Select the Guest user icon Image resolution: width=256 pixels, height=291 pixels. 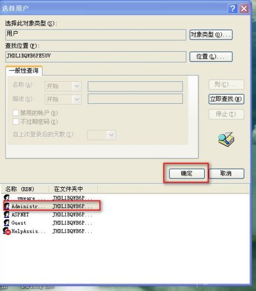pos(7,222)
